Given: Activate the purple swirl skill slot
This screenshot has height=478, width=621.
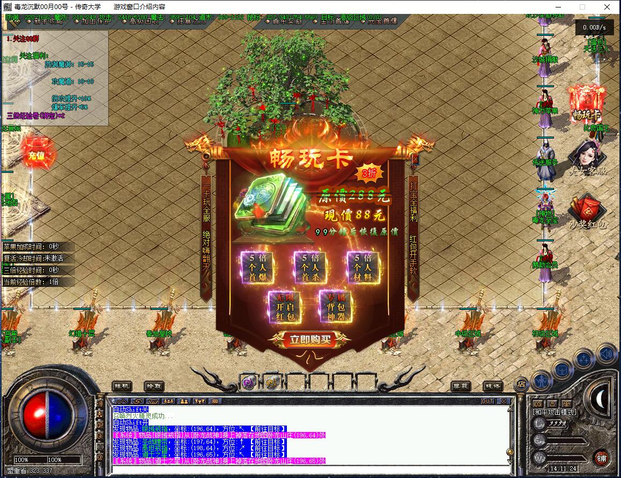Looking at the screenshot, I should (249, 382).
